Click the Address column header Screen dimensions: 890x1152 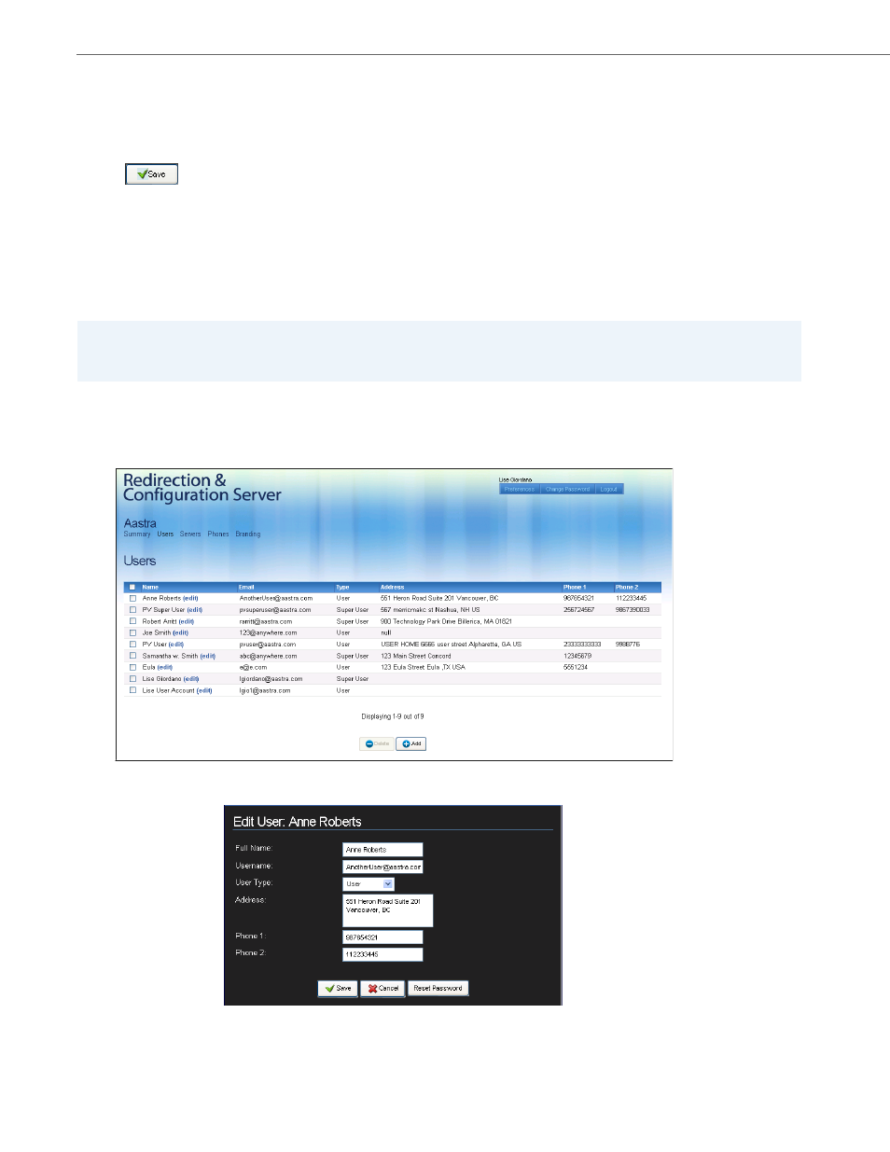coord(392,588)
